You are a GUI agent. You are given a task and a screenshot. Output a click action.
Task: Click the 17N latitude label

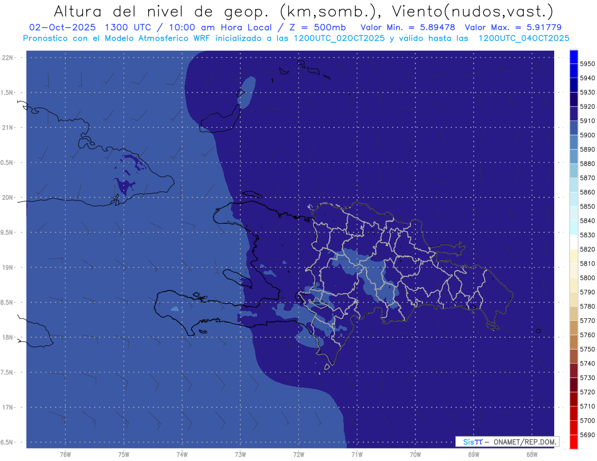7,407
